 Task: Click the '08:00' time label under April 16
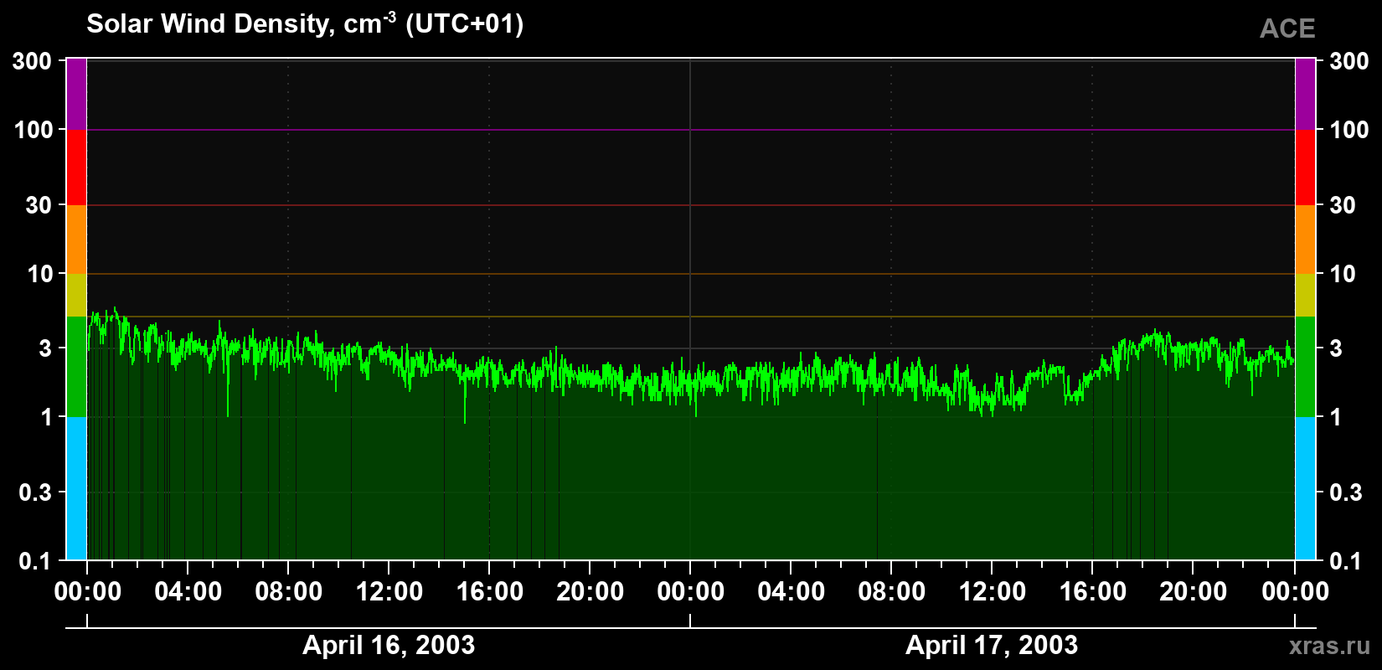pos(288,592)
